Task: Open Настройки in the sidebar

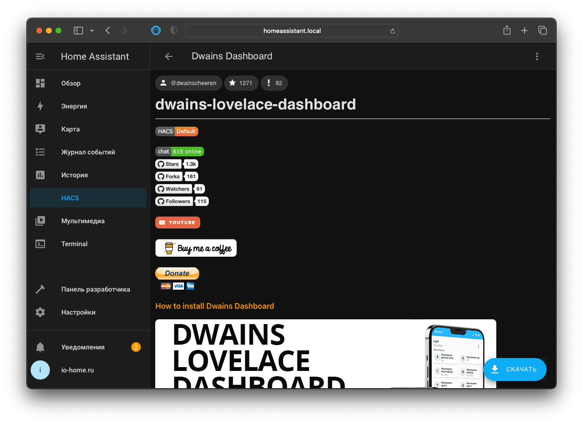Action: pyautogui.click(x=78, y=312)
